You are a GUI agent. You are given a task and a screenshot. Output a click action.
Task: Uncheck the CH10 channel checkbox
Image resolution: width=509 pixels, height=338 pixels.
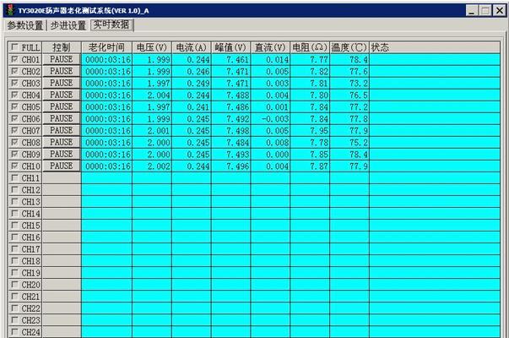(x=14, y=166)
